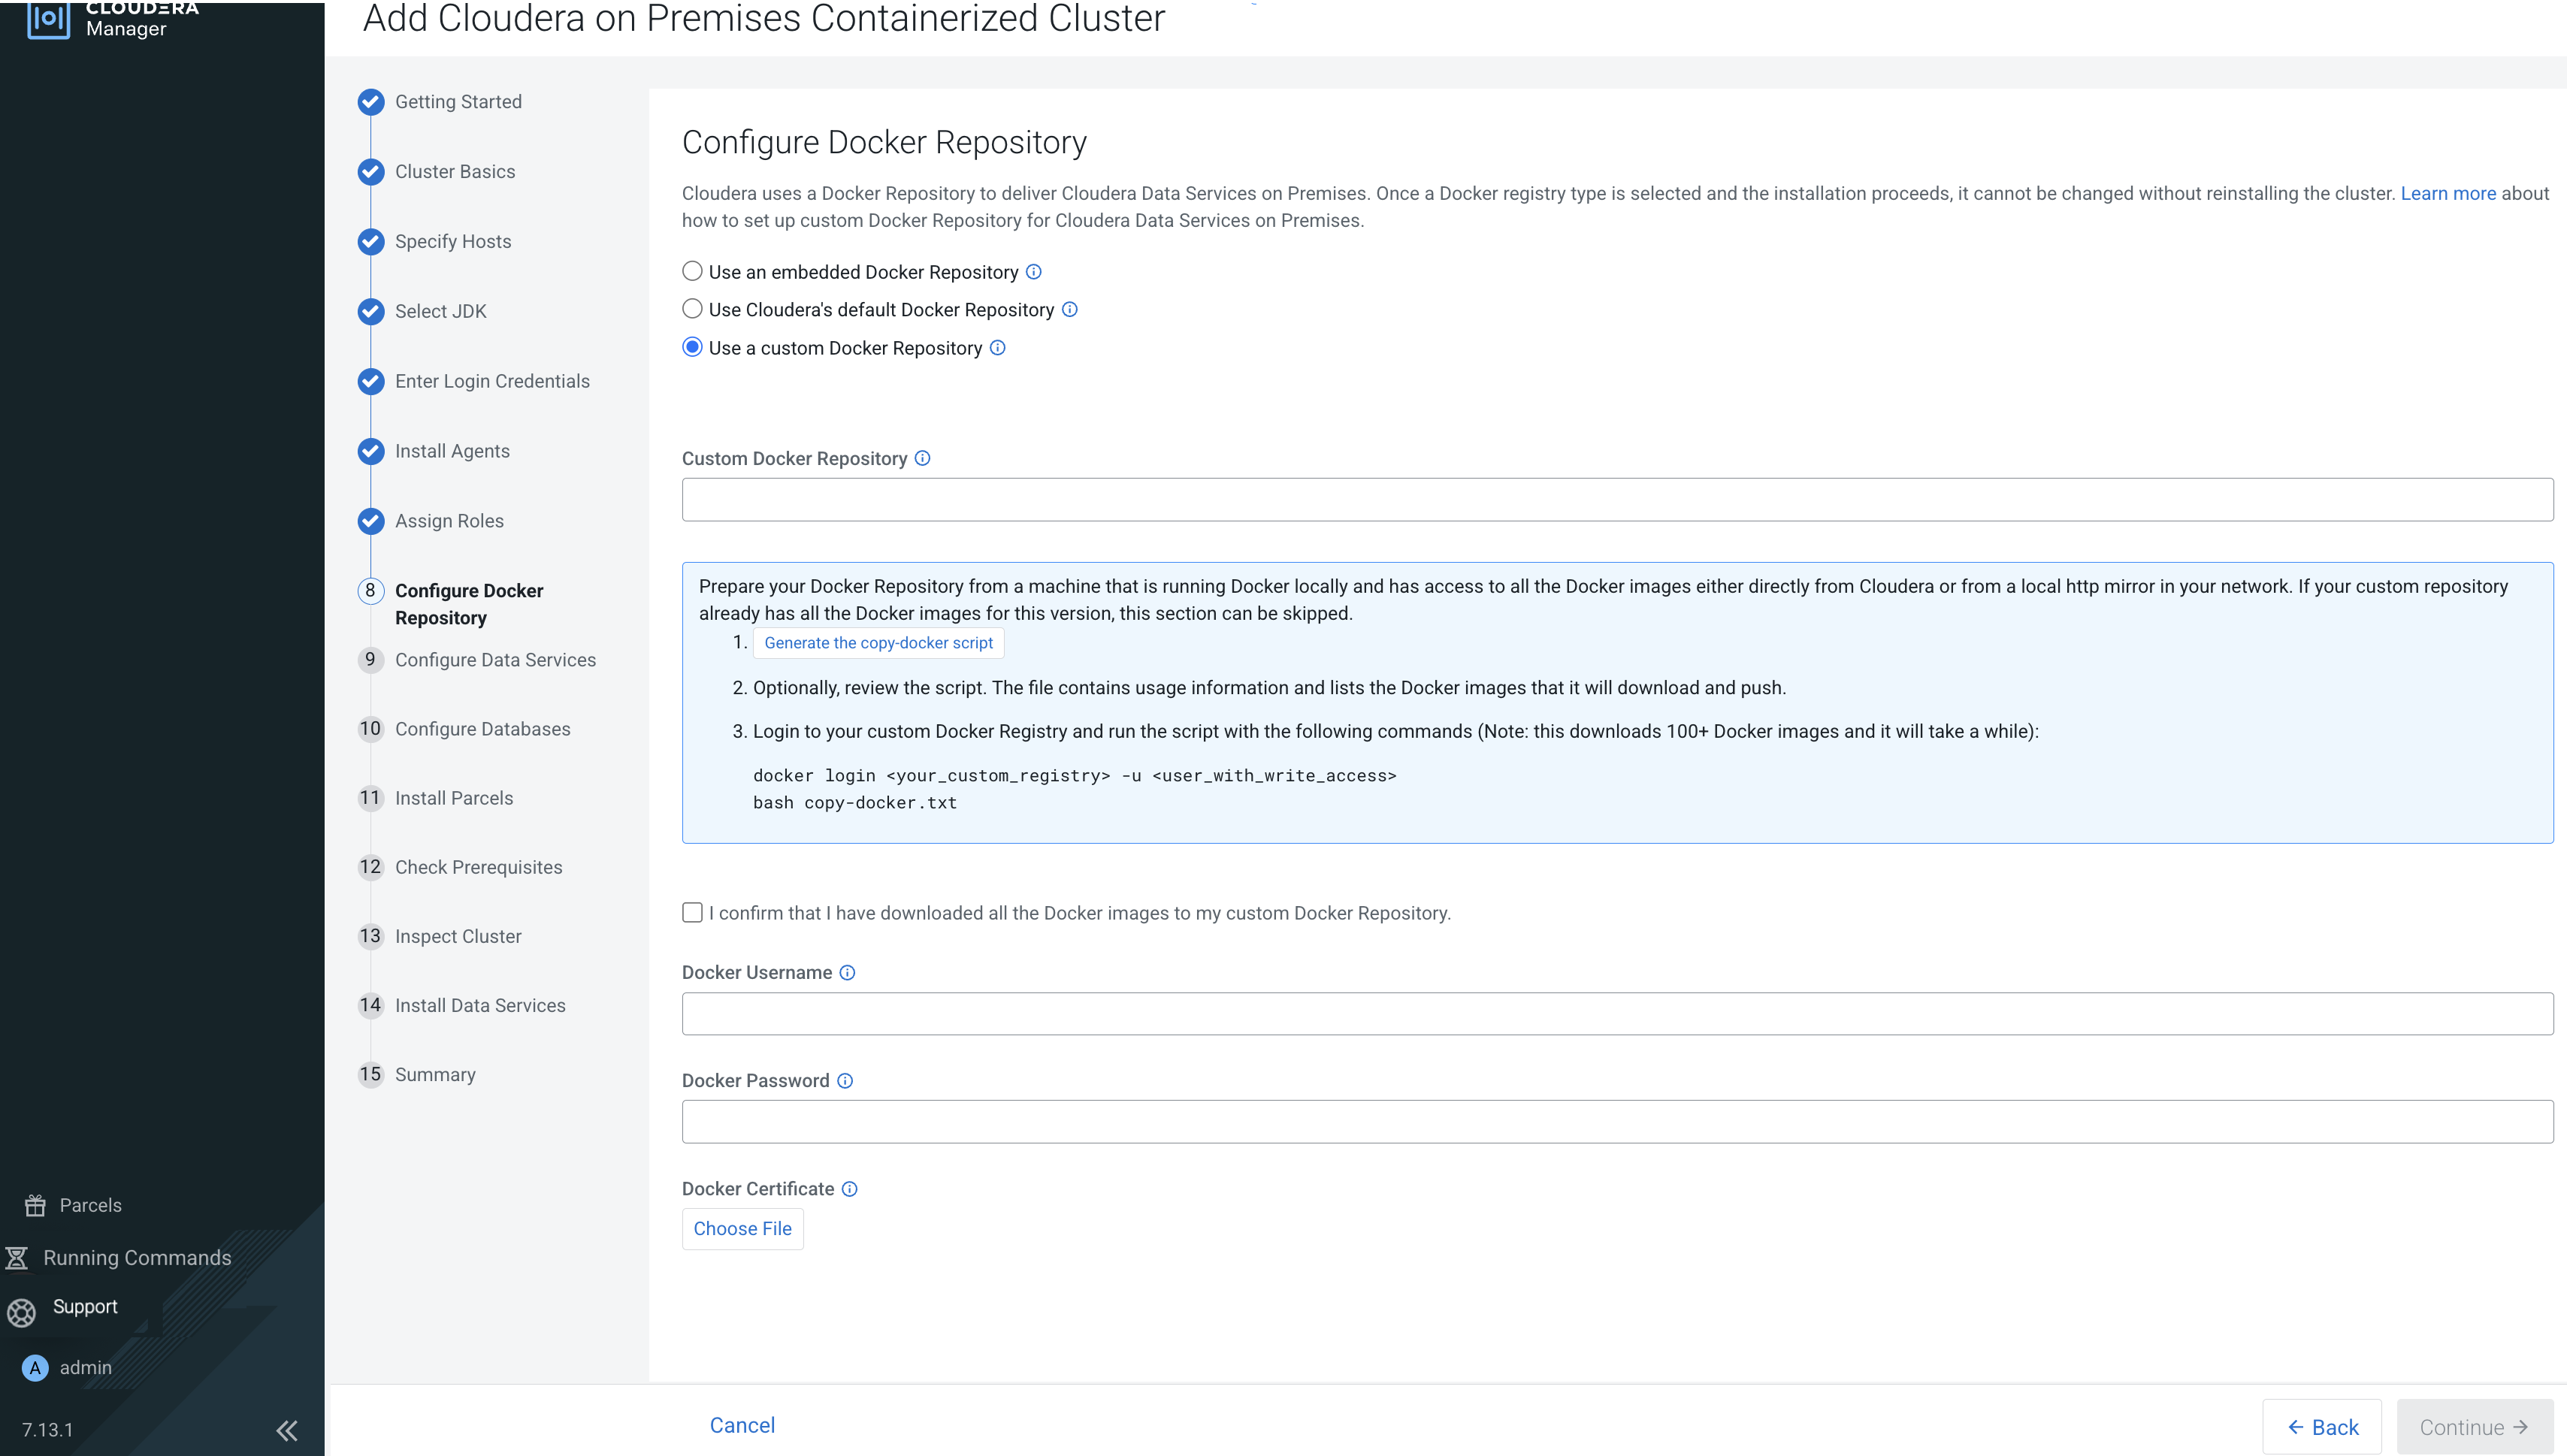Select Use an embedded Docker Repository
This screenshot has width=2567, height=1456.
[x=692, y=271]
